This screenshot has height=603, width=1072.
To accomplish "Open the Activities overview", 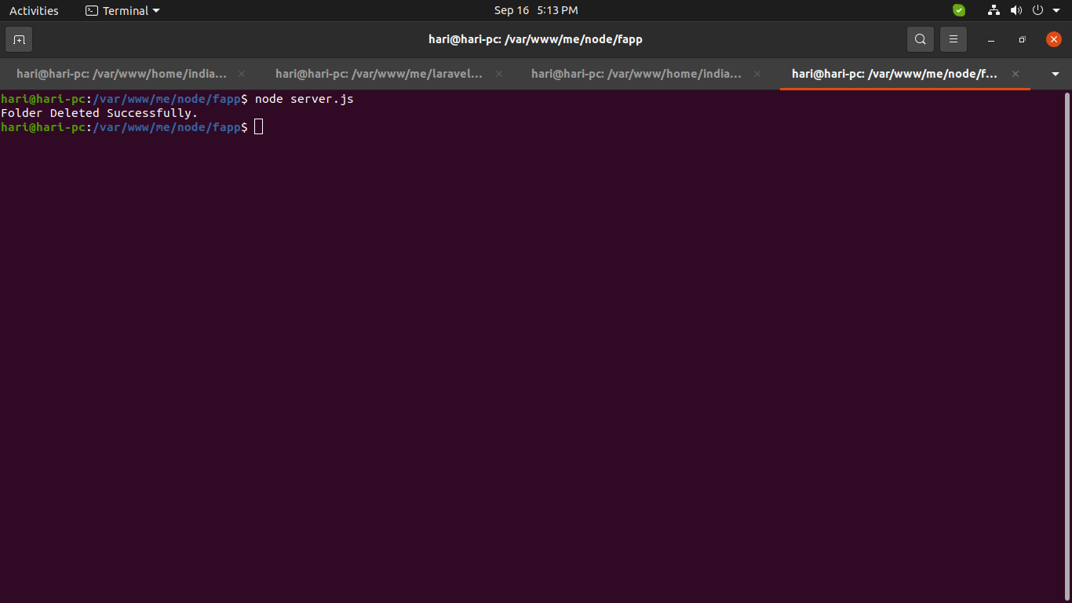I will pos(34,10).
